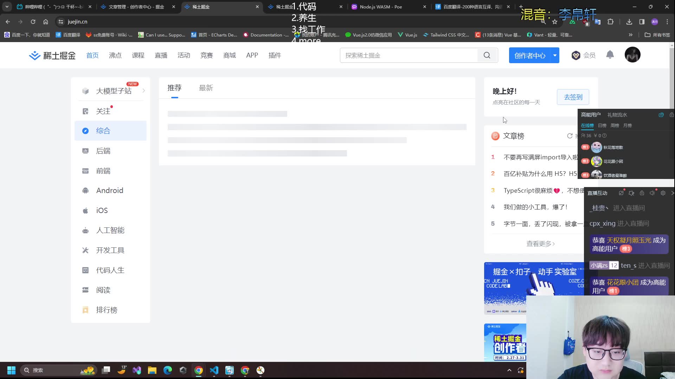Click the 阅读 sidebar icon
Image resolution: width=675 pixels, height=379 pixels.
[85, 290]
